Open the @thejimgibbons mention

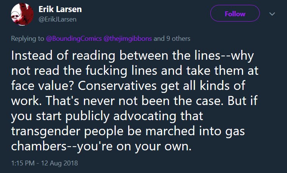click(127, 39)
